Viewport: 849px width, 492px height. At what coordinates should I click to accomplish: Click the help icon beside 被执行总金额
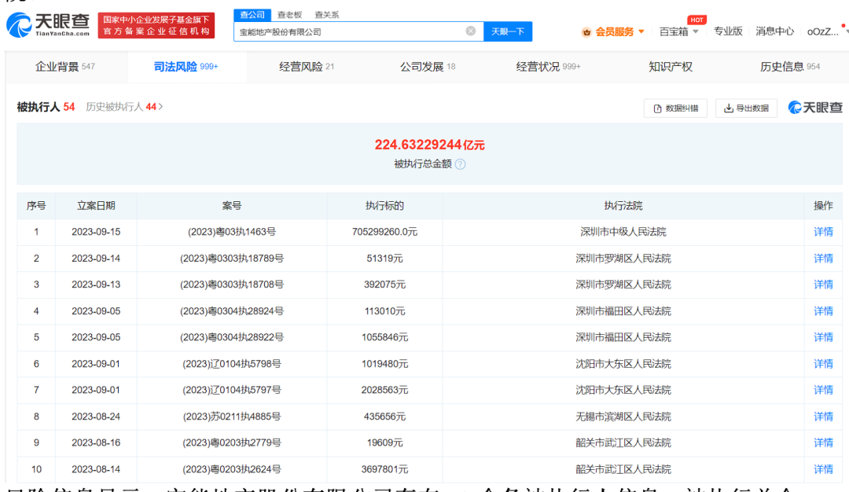[460, 164]
